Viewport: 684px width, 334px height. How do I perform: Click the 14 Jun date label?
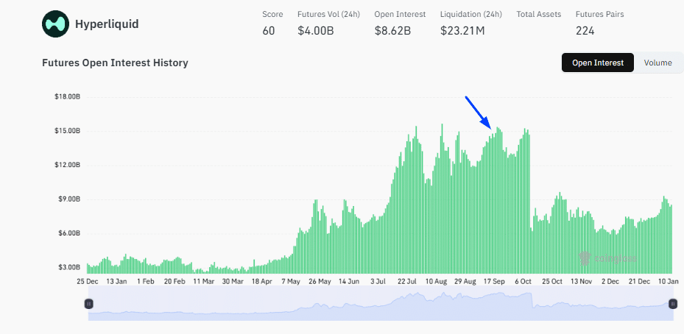349,282
